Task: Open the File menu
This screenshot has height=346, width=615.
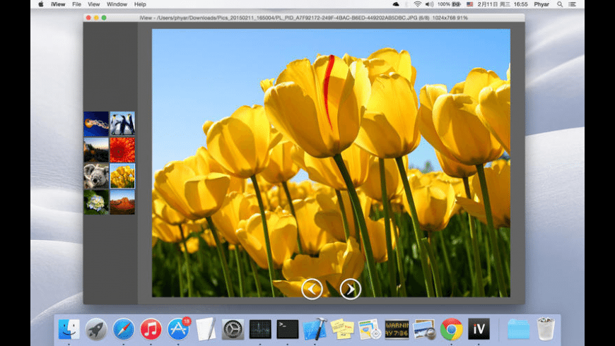Action: point(76,4)
